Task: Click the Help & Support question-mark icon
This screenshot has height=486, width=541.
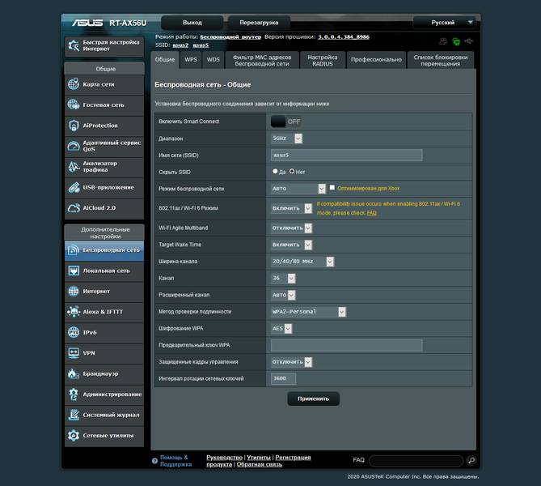Action: [x=154, y=461]
